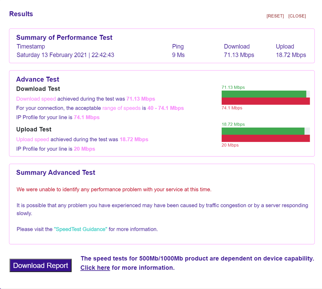Click the 'Upload Test' subheading
Screen dimensions: 322x289
point(34,129)
